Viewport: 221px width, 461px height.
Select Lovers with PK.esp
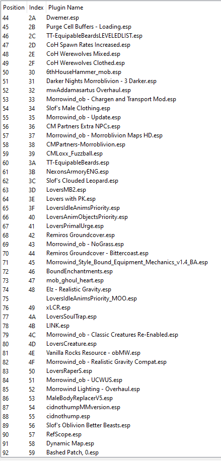(70, 199)
